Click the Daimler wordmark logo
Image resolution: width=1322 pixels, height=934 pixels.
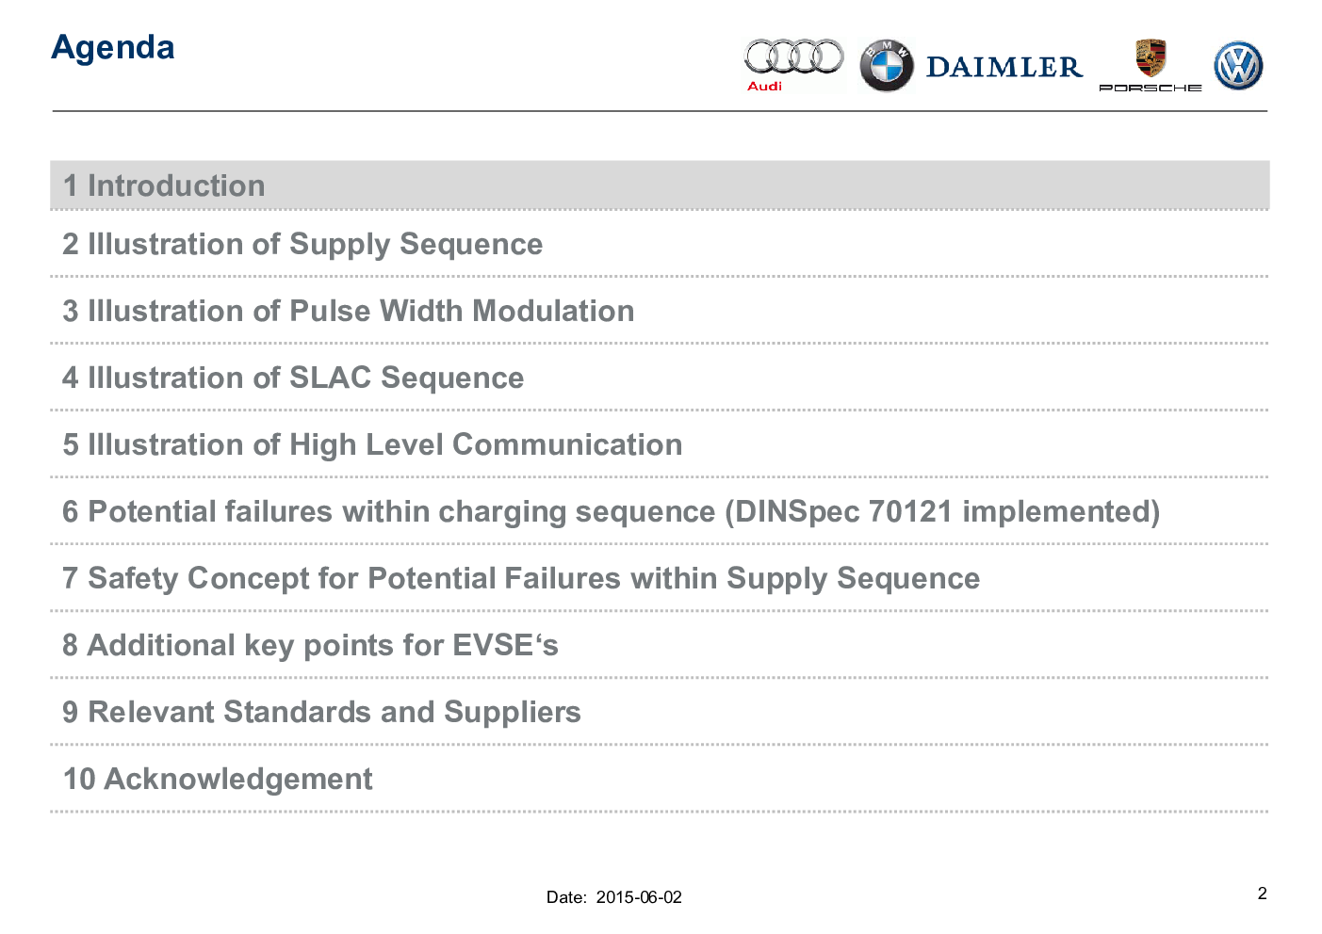1004,67
